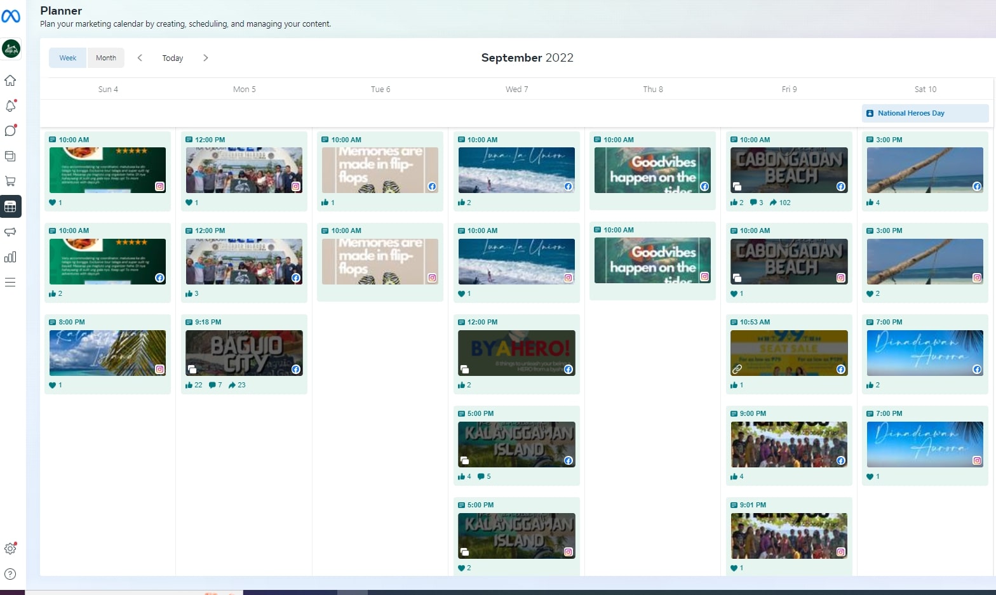Viewport: 996px width, 595px height.
Task: Open the page profile avatar
Action: [11, 48]
